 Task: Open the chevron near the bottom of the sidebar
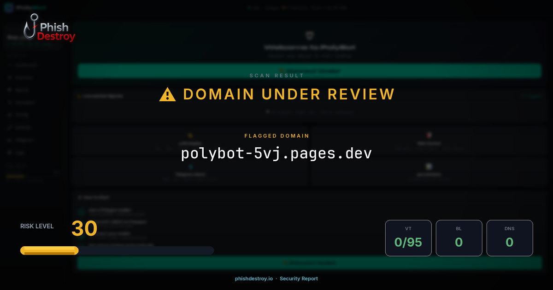pyautogui.click(x=57, y=172)
